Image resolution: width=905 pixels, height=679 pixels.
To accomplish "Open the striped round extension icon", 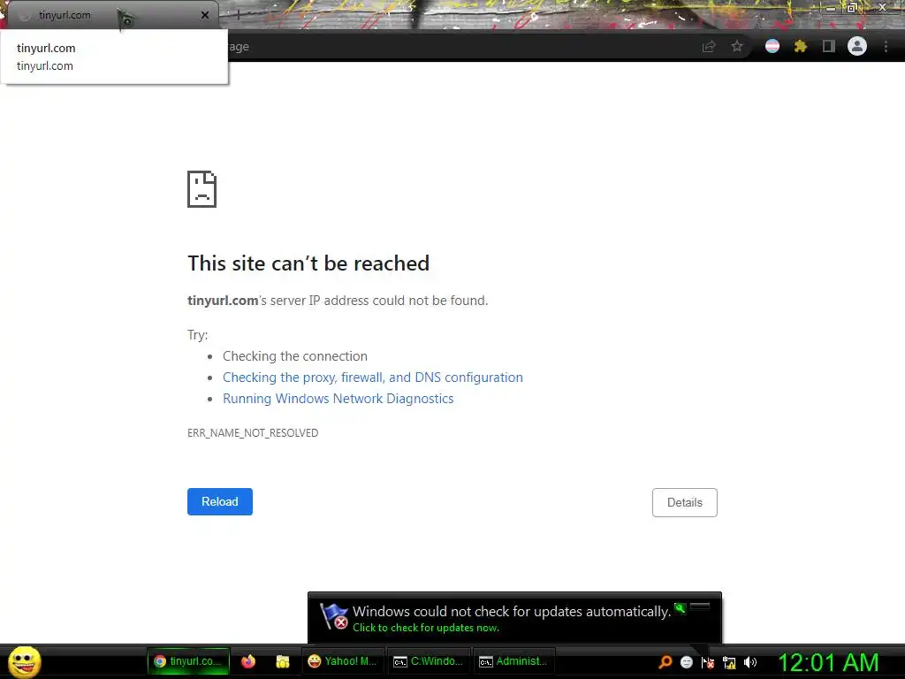I will [x=772, y=46].
